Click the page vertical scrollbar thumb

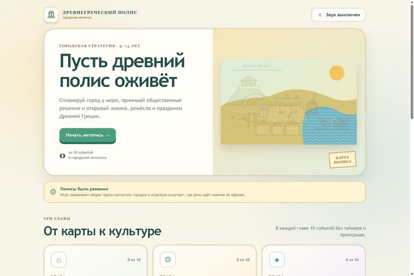point(412,62)
